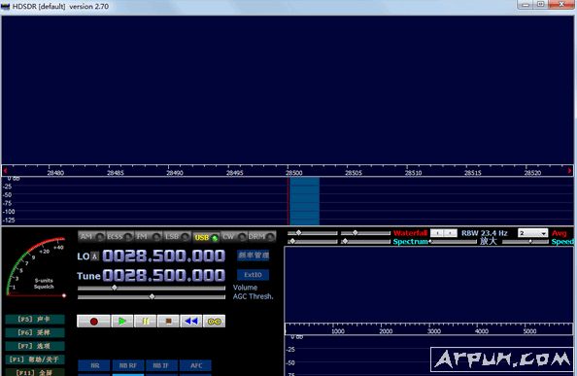This screenshot has width=577, height=376.
Task: Start recording with the red record button
Action: point(93,322)
